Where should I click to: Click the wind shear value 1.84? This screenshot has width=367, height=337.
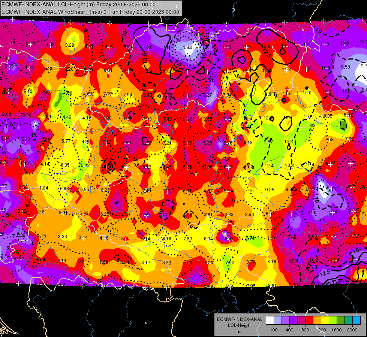click(x=44, y=188)
